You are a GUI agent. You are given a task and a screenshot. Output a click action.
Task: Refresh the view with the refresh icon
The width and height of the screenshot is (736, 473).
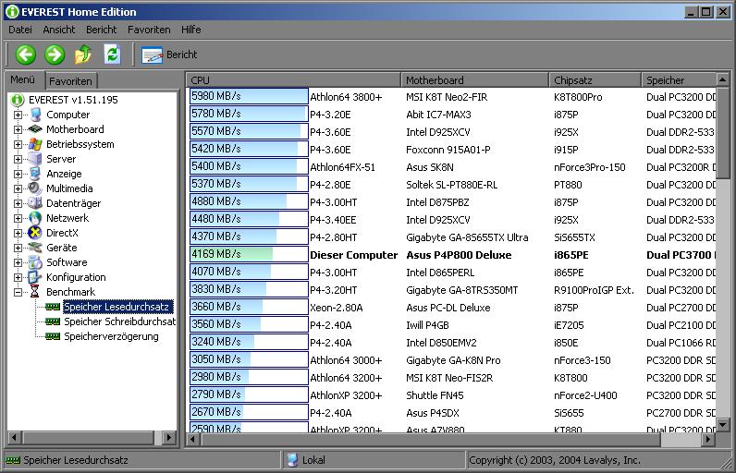tap(112, 55)
